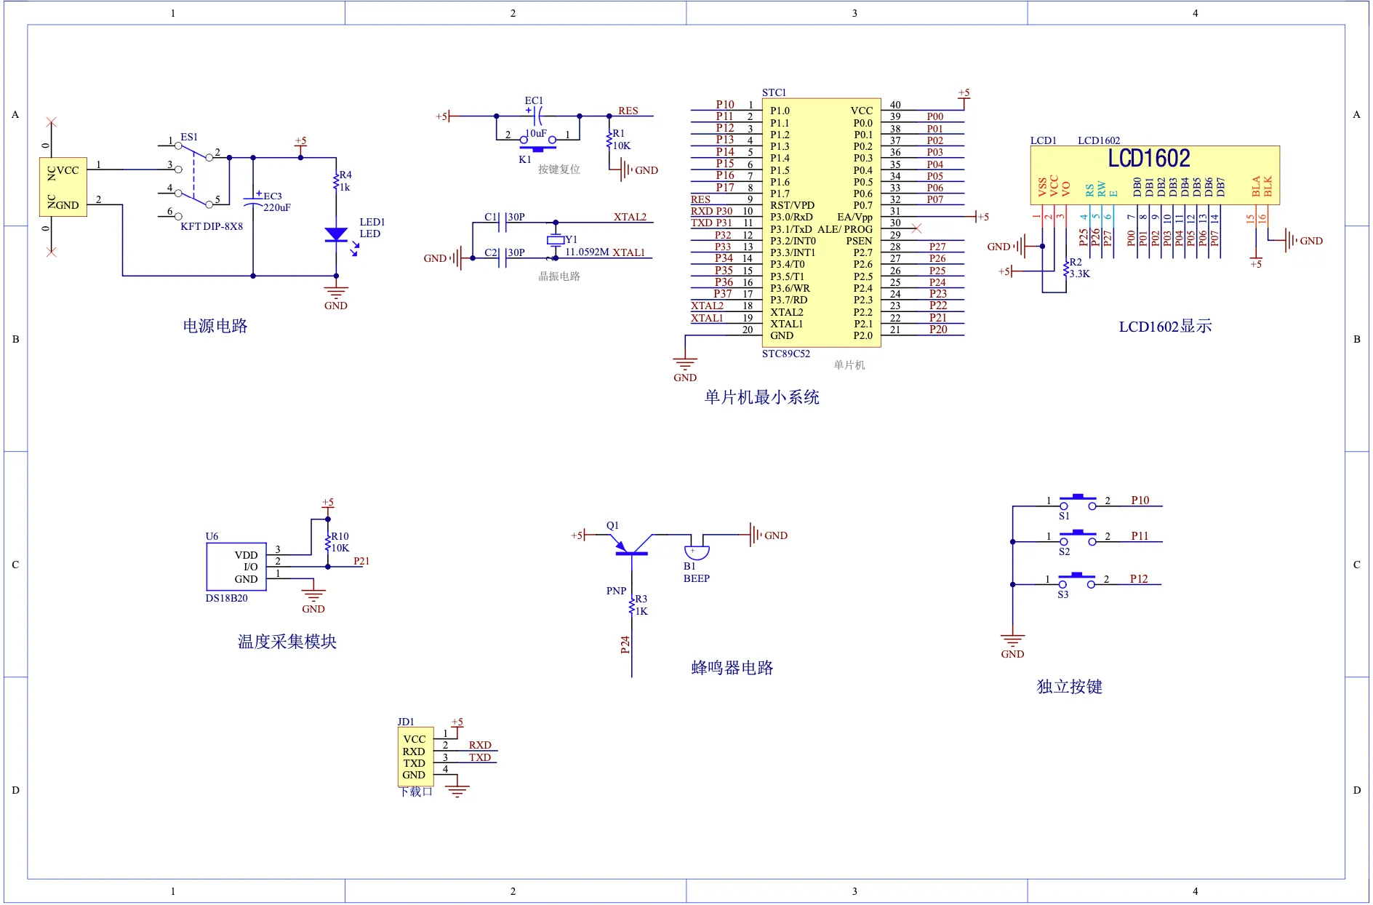Click the GND symbol below the independent keys
The height and width of the screenshot is (905, 1373).
click(x=1012, y=646)
